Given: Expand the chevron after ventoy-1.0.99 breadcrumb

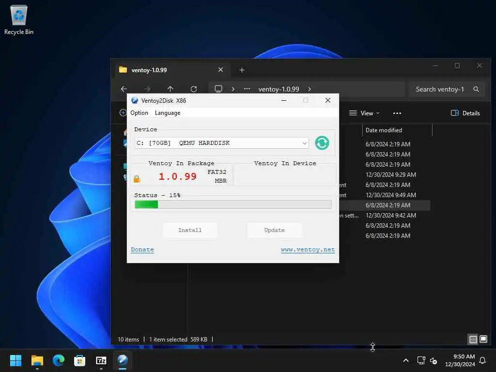Looking at the screenshot, I should tap(310, 89).
